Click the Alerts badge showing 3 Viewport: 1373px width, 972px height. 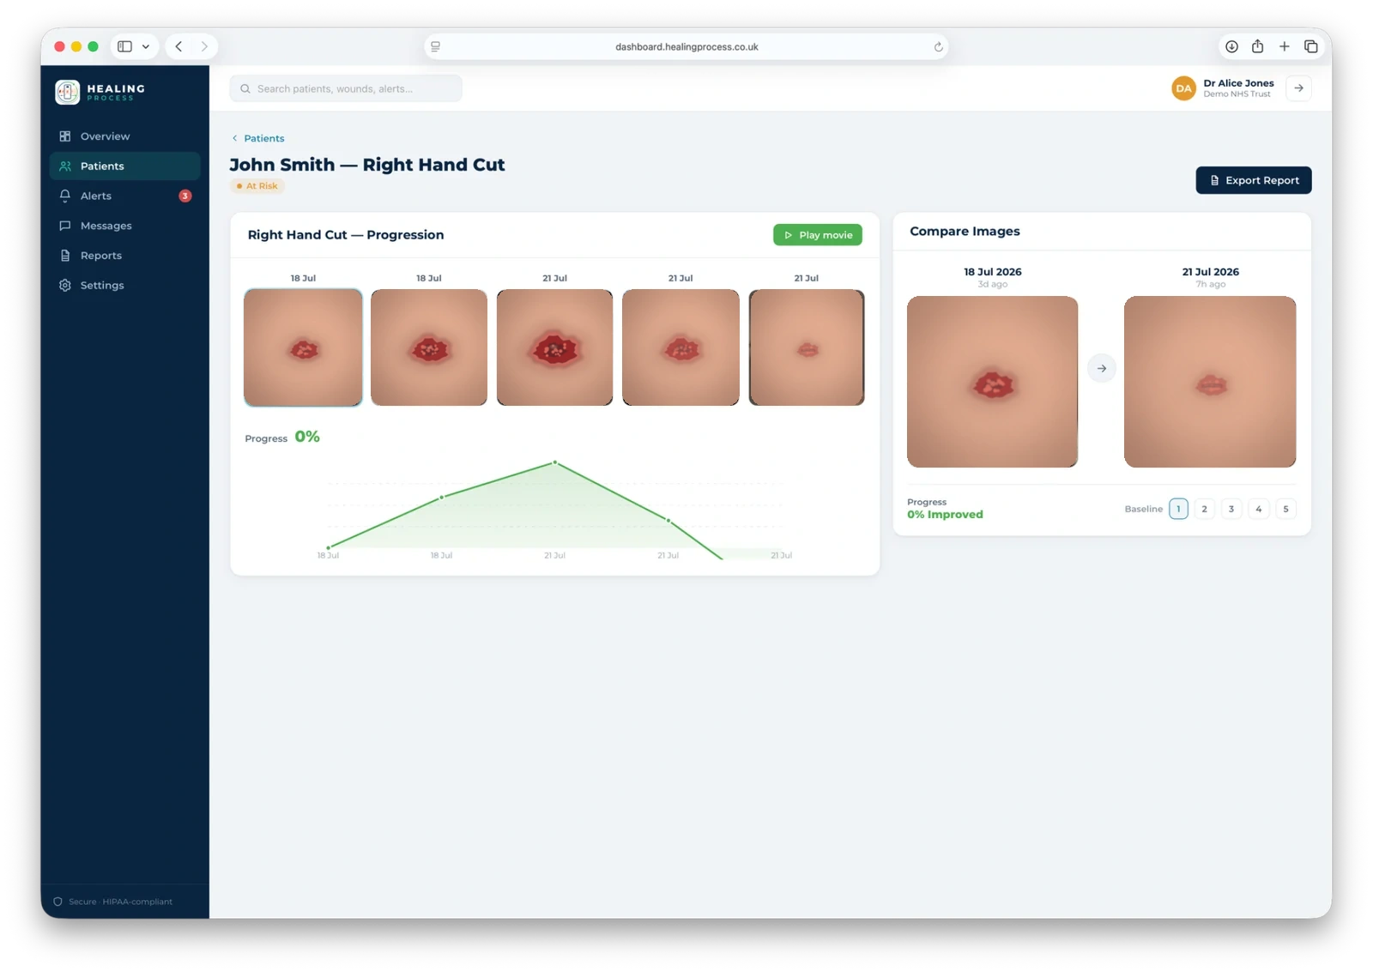[184, 196]
